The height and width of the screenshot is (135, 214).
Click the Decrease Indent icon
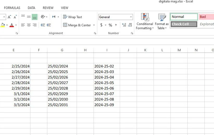43,25
